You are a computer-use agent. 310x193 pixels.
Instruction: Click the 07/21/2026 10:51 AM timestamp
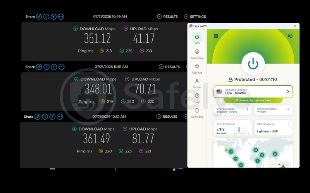click(x=111, y=67)
